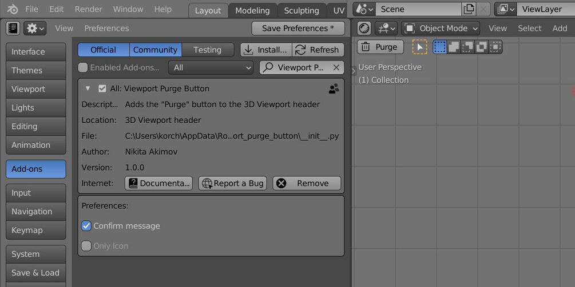Collapse the Viewport Purge Button details
575x287 pixels.
(88, 88)
